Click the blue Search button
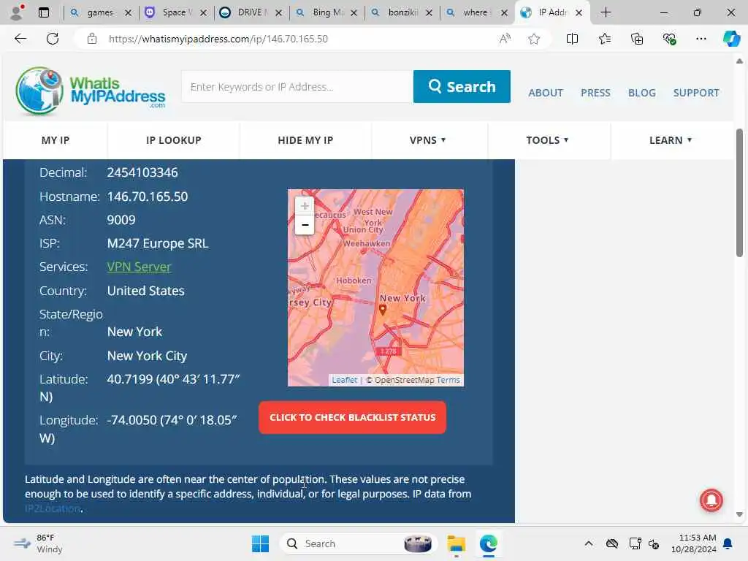Image resolution: width=748 pixels, height=561 pixels. point(462,87)
